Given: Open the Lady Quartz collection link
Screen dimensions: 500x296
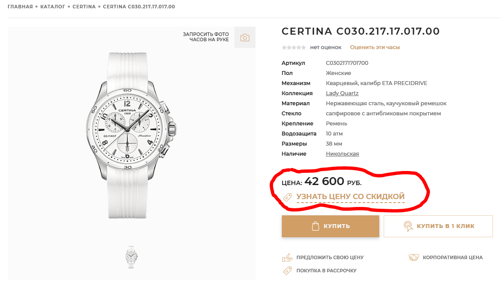Looking at the screenshot, I should pyautogui.click(x=342, y=93).
